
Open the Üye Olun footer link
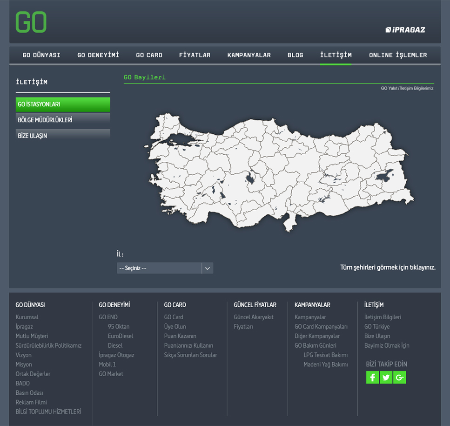point(175,327)
